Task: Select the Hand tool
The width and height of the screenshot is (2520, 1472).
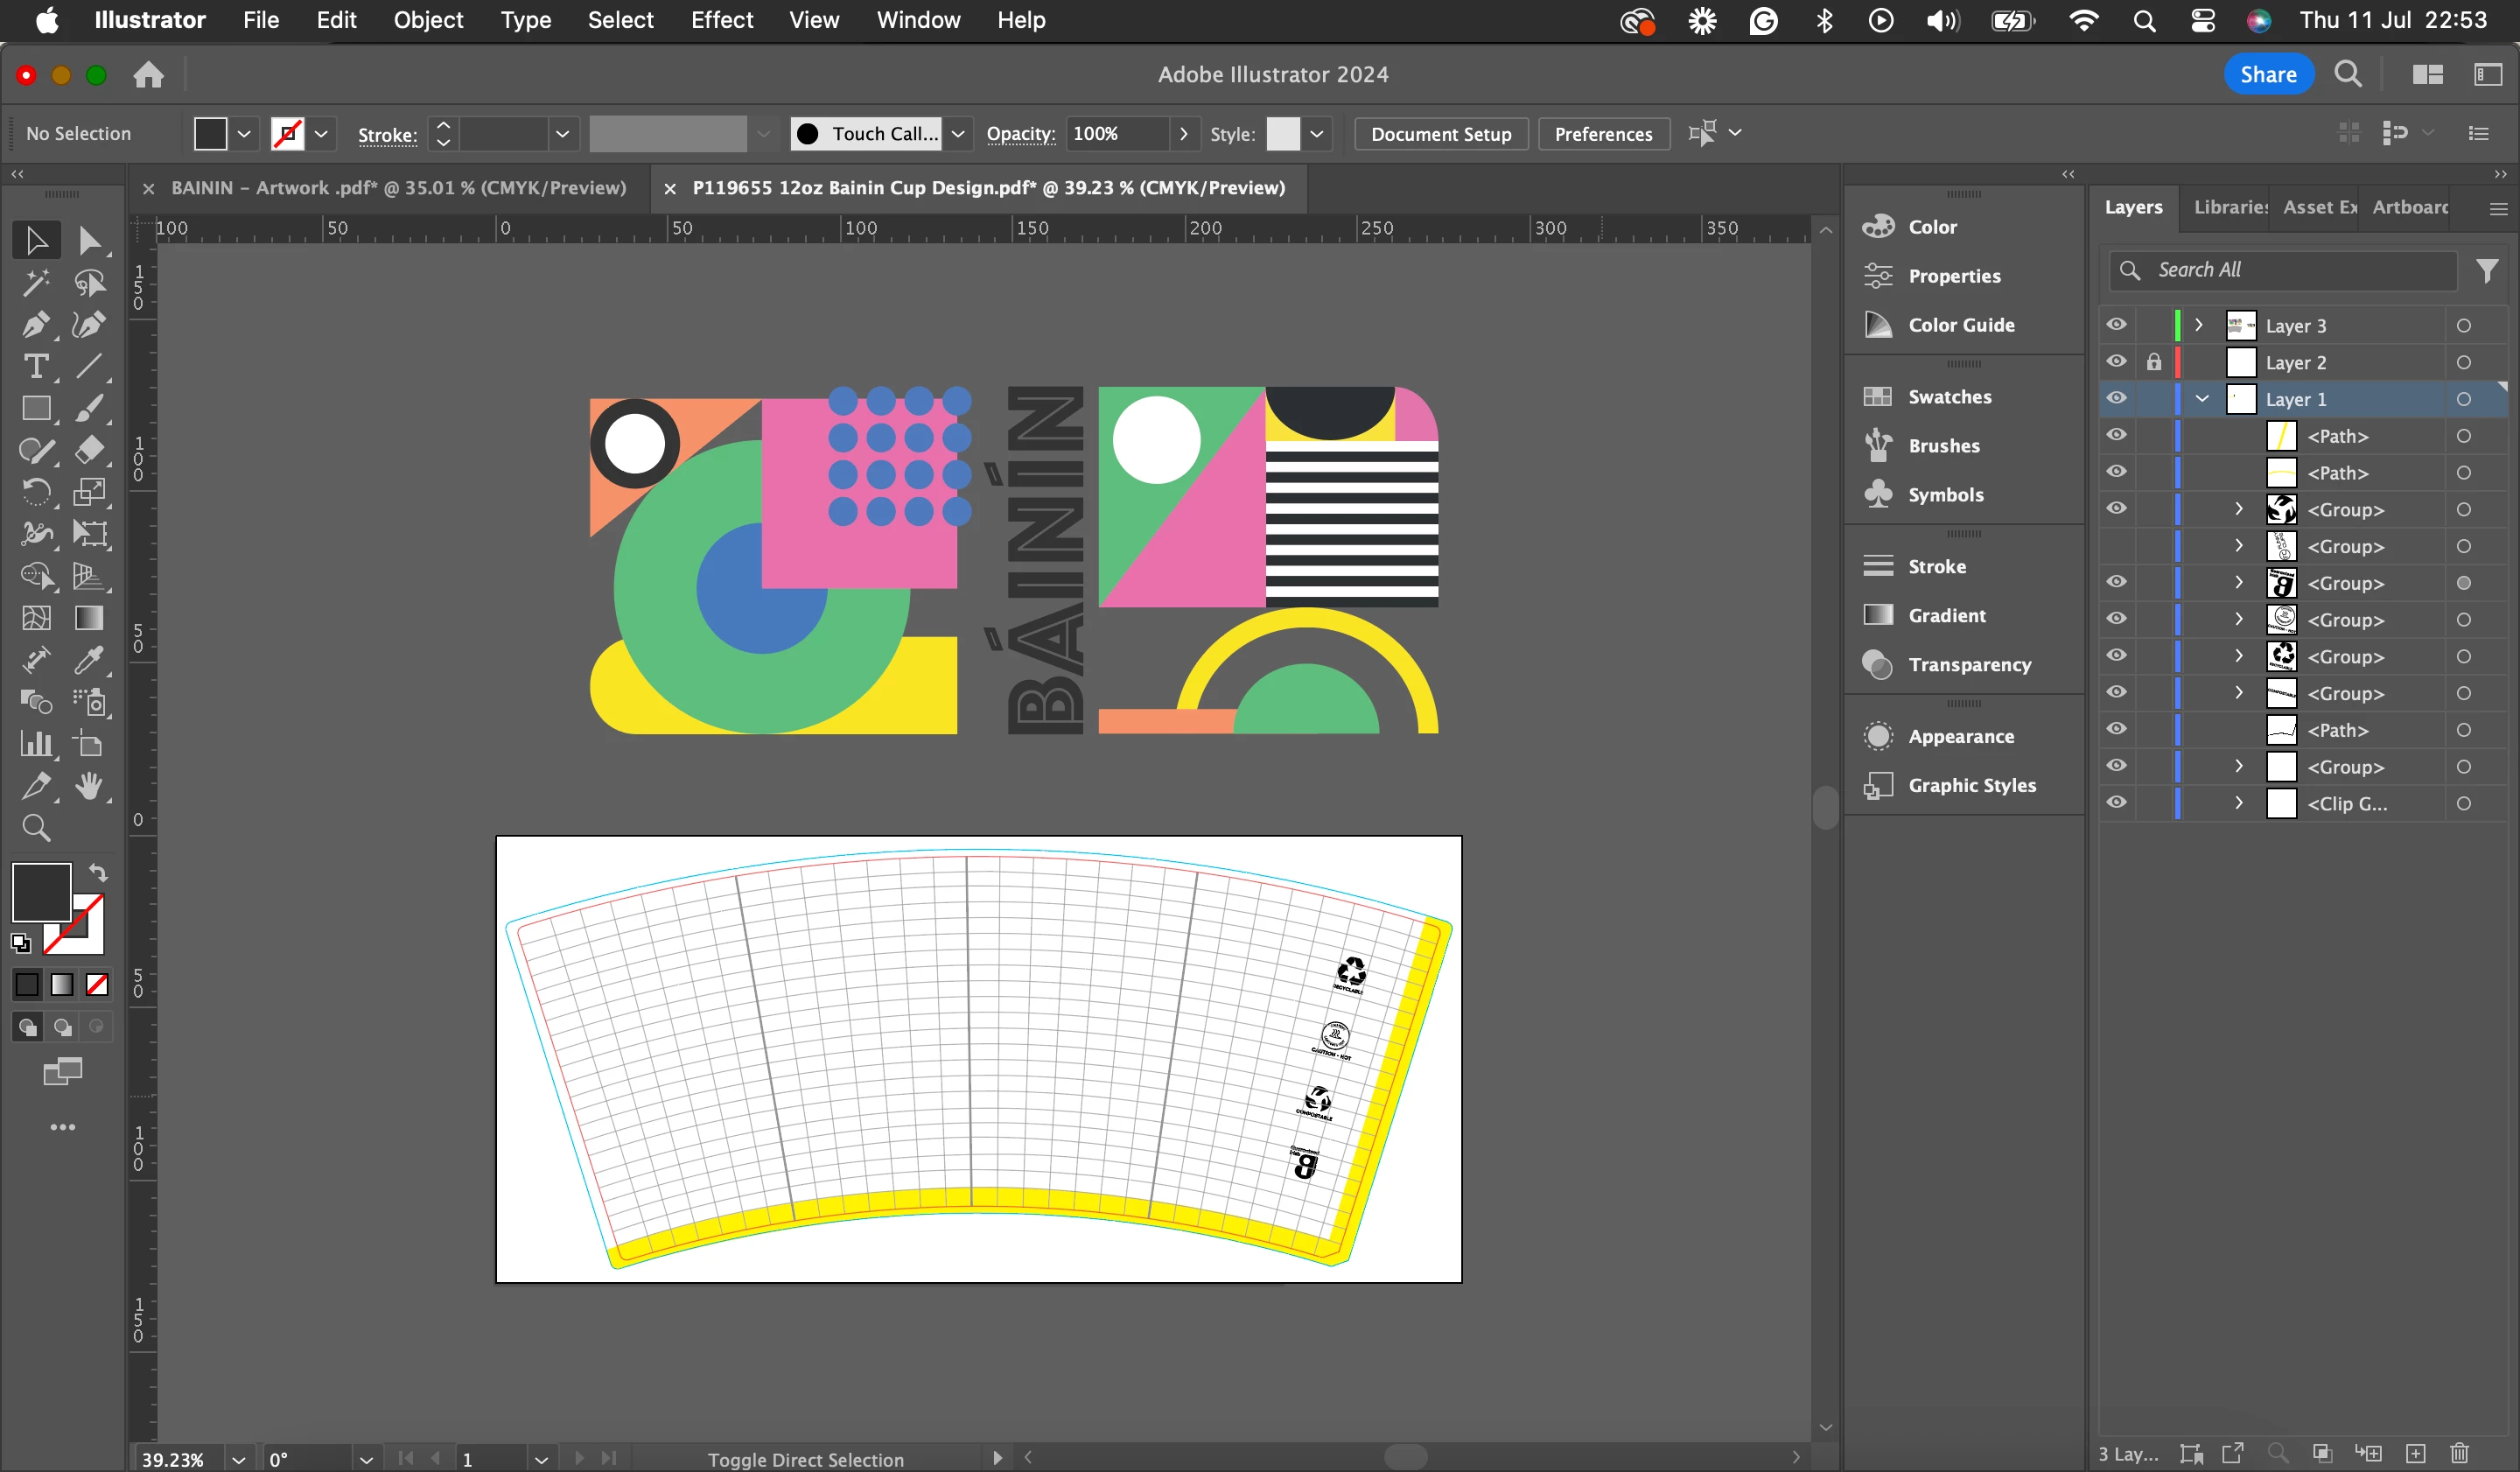Action: point(89,786)
